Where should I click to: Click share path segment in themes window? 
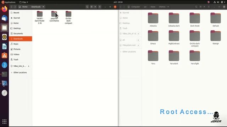153,7
